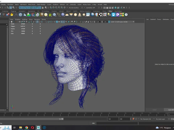Open the question mark help shelf icon

click(126, 15)
